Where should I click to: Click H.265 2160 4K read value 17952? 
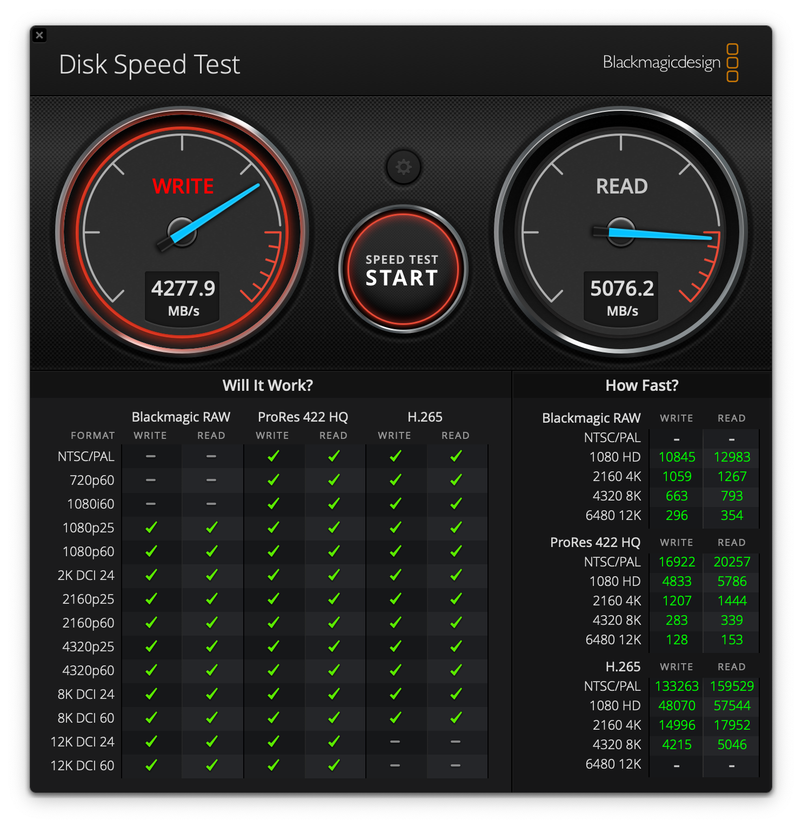tap(732, 725)
